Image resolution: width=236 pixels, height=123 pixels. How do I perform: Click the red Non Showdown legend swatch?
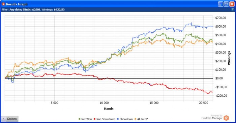[x=94, y=119]
